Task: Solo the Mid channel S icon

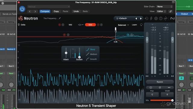Action: click(63, 25)
